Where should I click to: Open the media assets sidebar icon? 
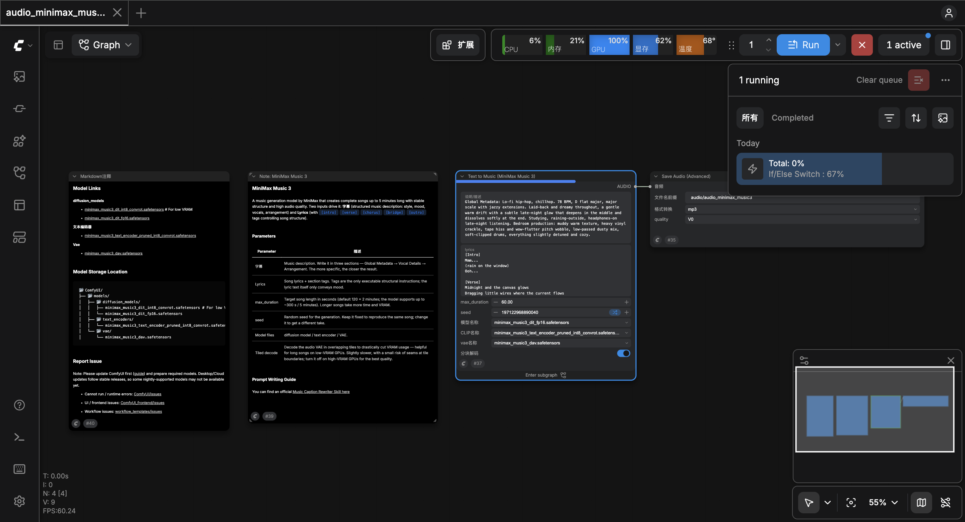(x=19, y=77)
